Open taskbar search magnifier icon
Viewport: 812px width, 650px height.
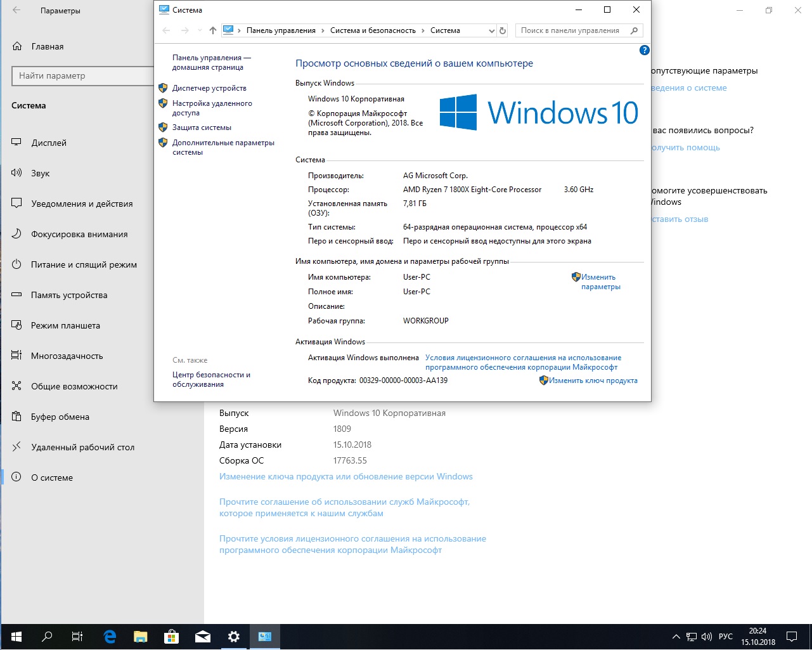point(47,637)
